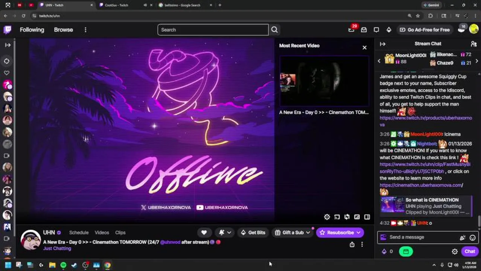Expand the left sidebar arrow

(8, 45)
